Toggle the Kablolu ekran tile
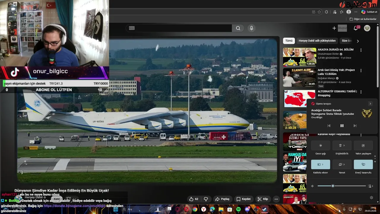 point(320,164)
